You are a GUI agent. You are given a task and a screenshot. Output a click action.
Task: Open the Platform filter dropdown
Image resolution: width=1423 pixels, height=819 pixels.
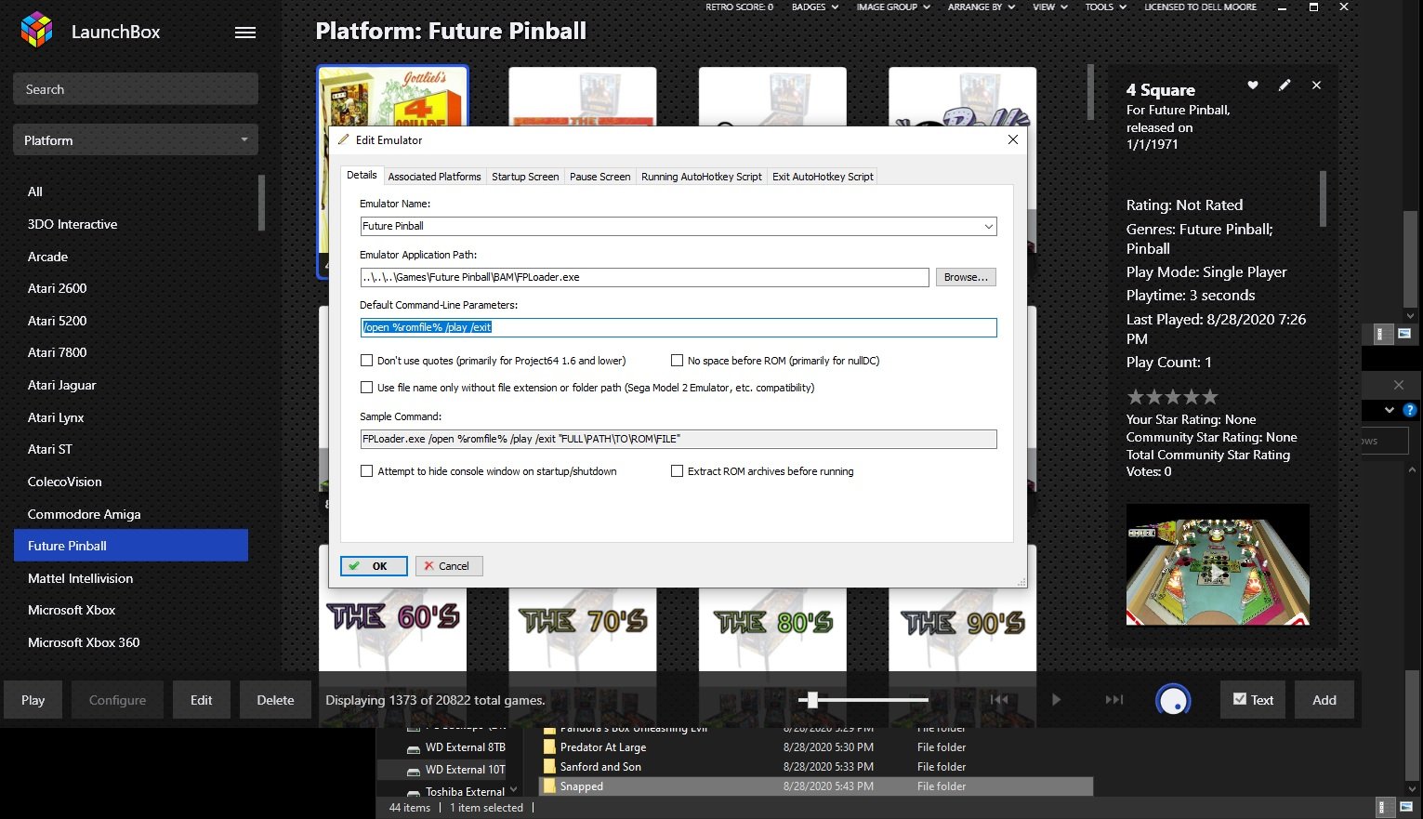point(136,140)
